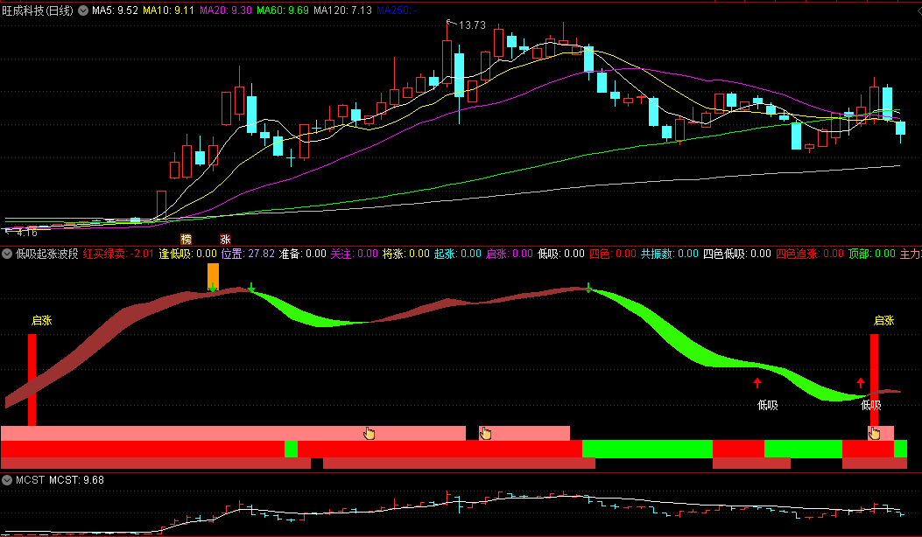Click the MA5: 9.52 moving average label
The height and width of the screenshot is (537, 922).
coord(116,10)
